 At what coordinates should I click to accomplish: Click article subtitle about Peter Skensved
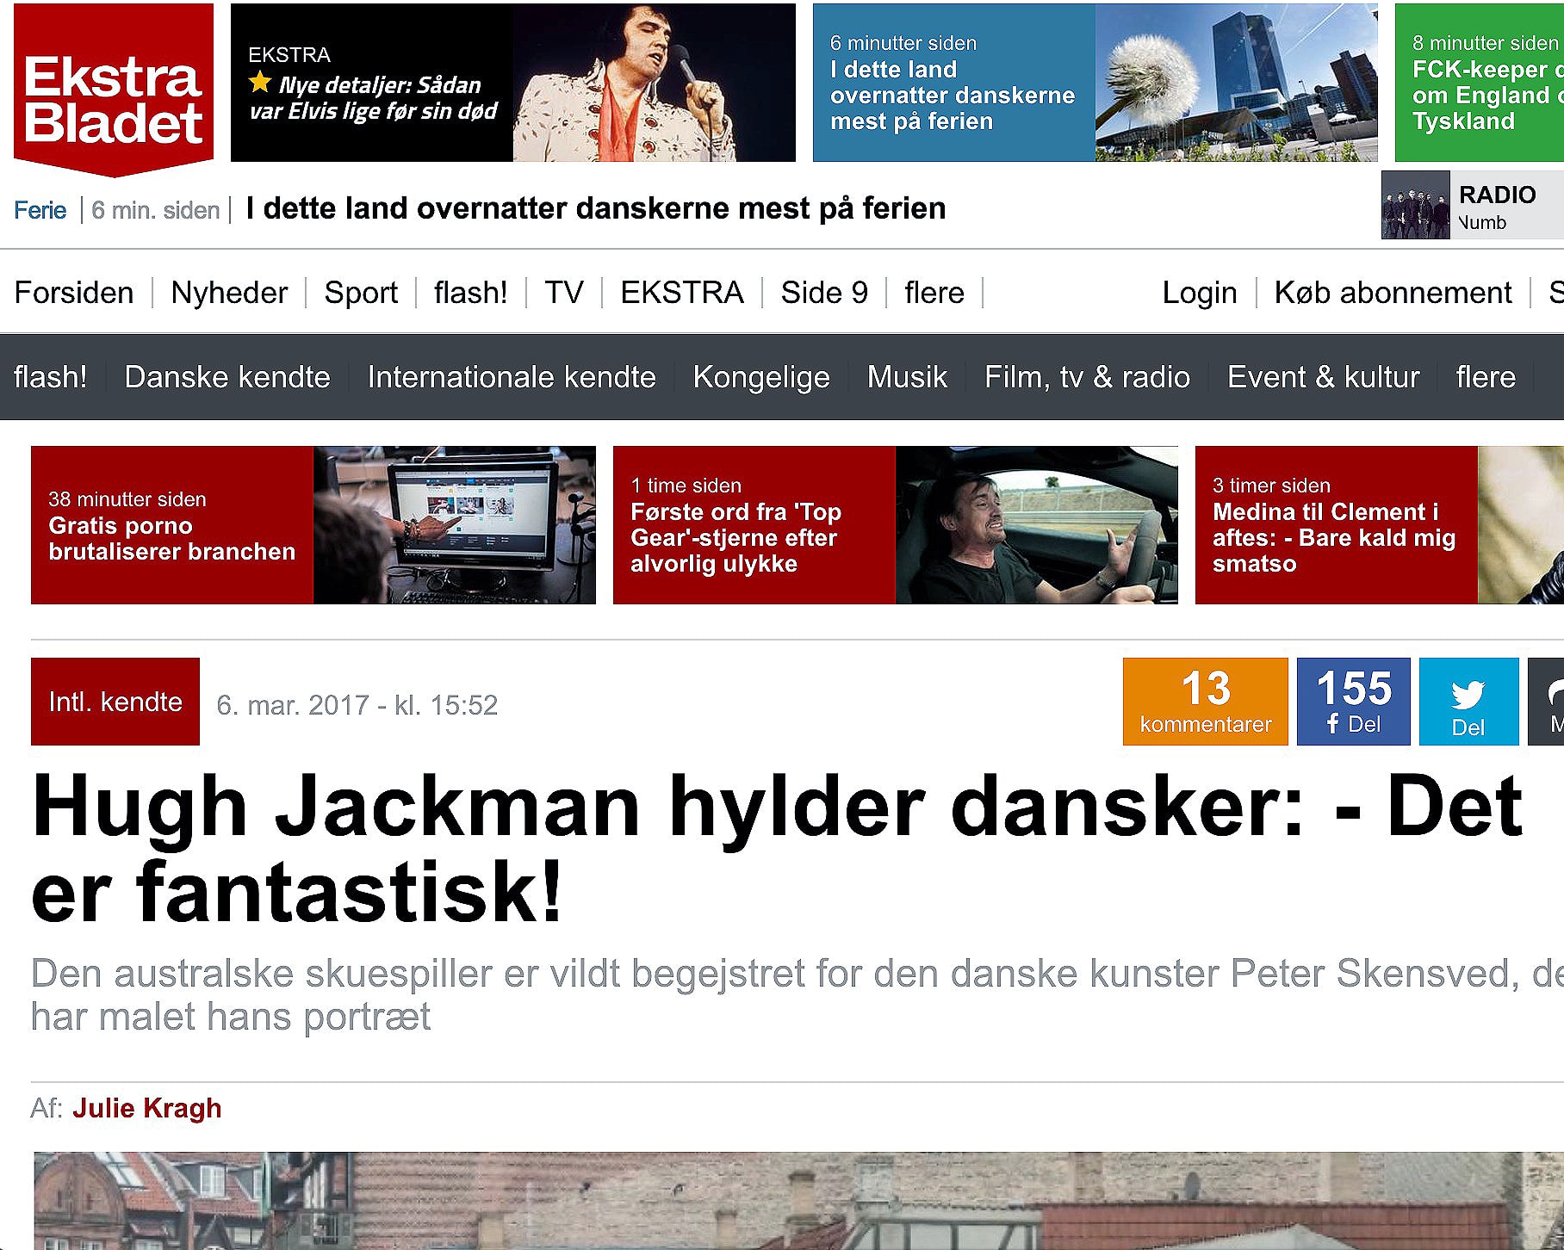[x=798, y=995]
